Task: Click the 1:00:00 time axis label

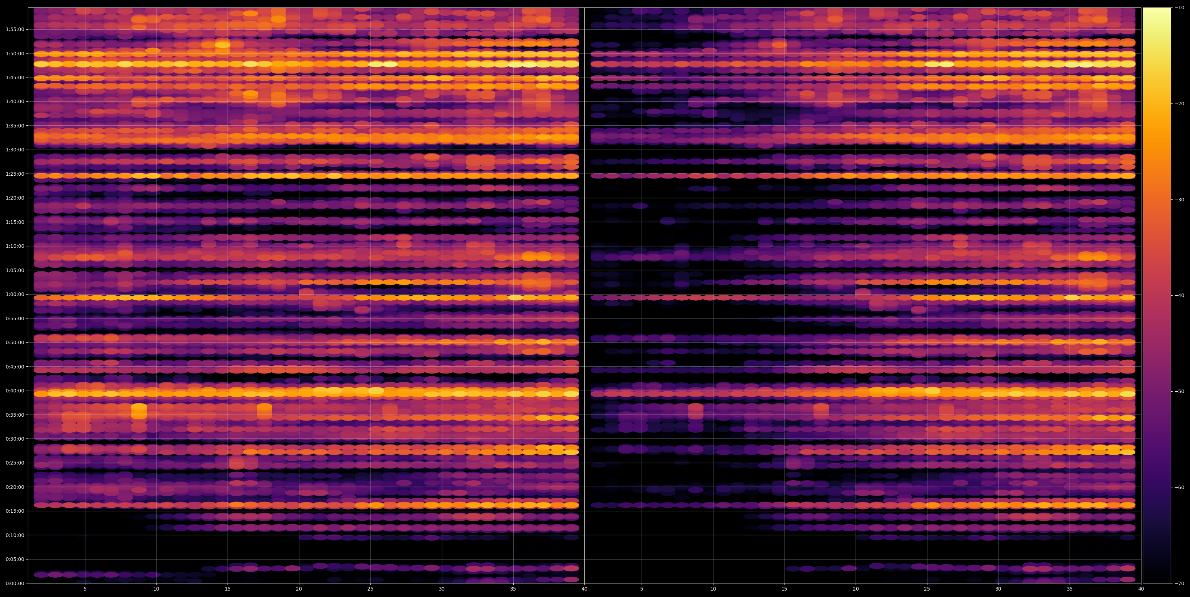Action: click(x=15, y=294)
